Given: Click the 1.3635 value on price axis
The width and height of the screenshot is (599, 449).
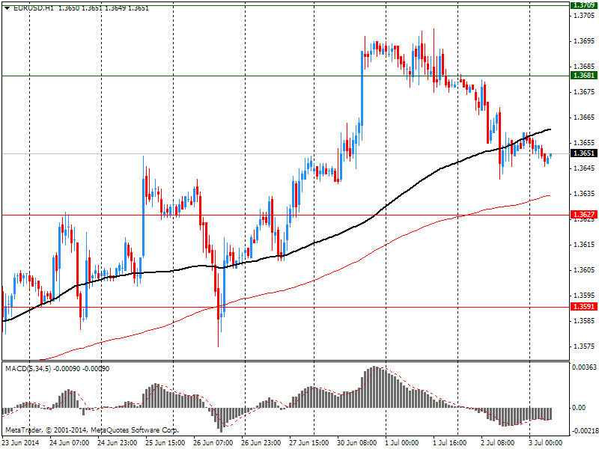Looking at the screenshot, I should (x=584, y=194).
